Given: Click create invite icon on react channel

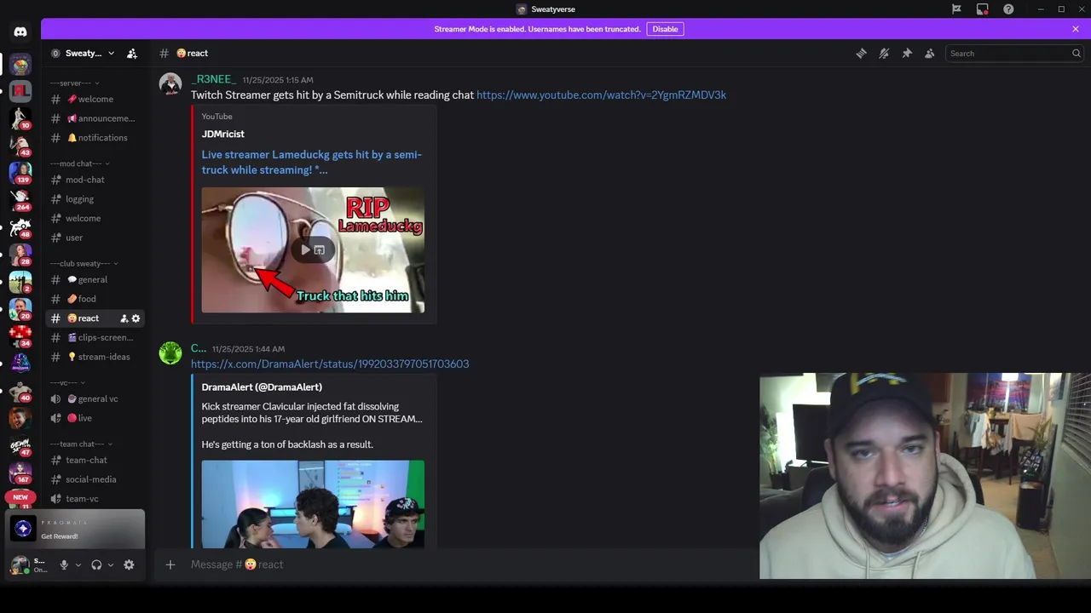Looking at the screenshot, I should click(124, 318).
